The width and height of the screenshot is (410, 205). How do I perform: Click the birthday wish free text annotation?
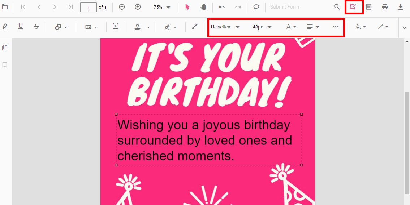tap(209, 140)
